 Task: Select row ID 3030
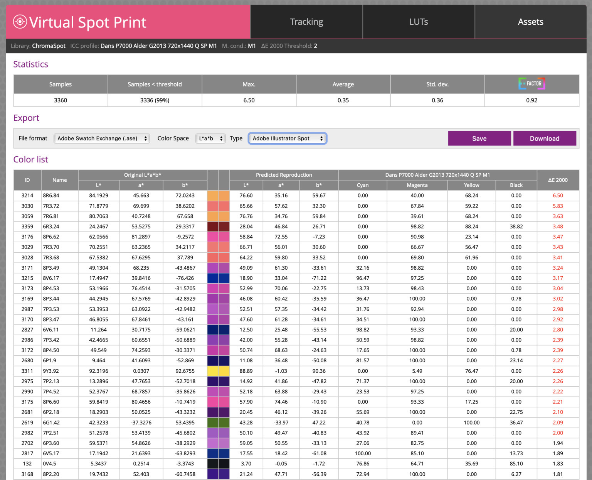(27, 206)
